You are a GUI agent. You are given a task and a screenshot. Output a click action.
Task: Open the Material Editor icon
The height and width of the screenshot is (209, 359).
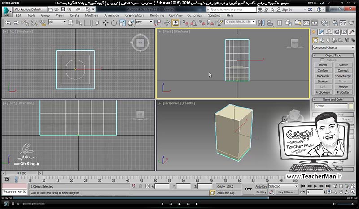click(324, 23)
